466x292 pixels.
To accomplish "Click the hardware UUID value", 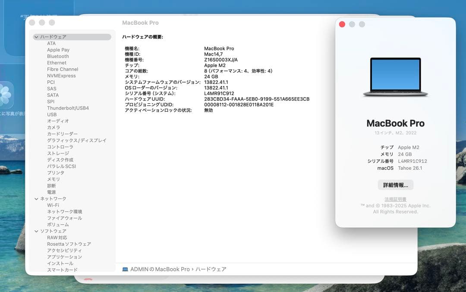I will (257, 99).
